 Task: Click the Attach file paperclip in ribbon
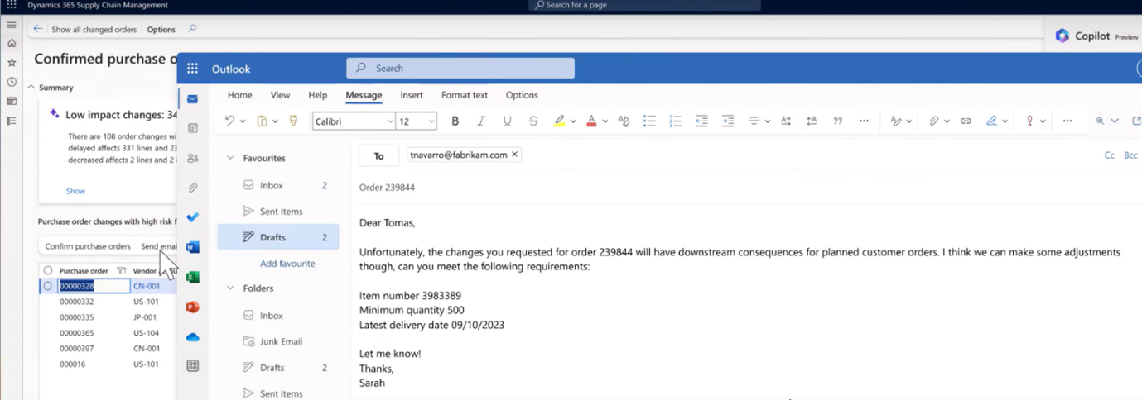933,121
